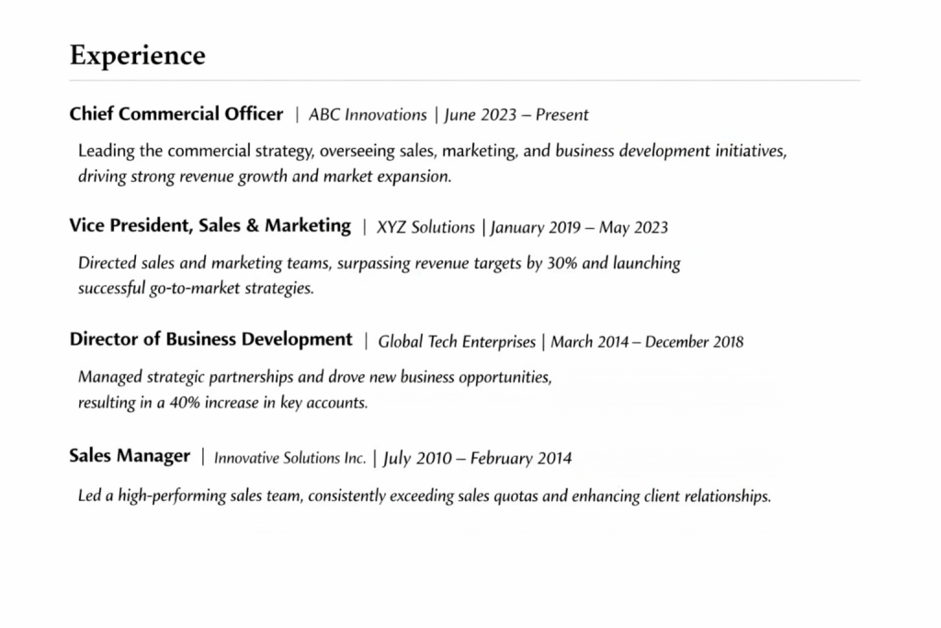Image resolution: width=941 pixels, height=628 pixels.
Task: Click the June 2023 – Present date range
Action: (x=516, y=115)
